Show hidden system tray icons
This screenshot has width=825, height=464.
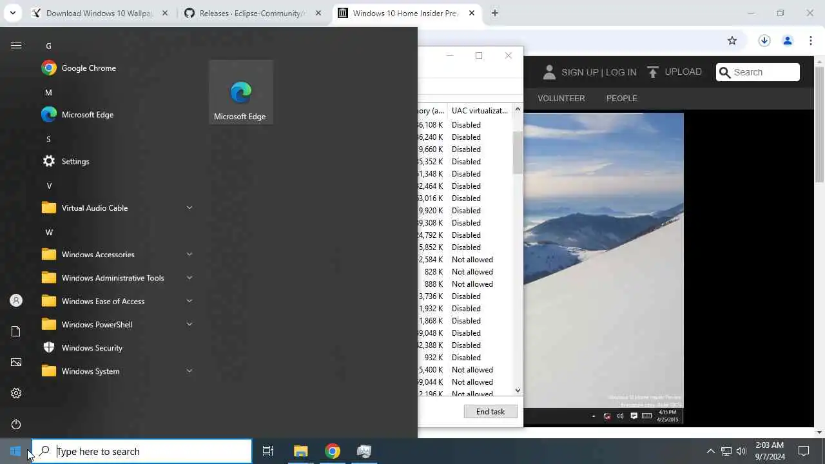pos(711,451)
